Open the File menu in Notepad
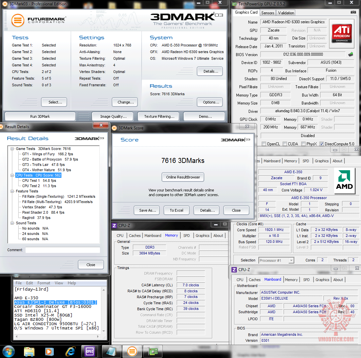The image size is (361, 358). [19, 283]
